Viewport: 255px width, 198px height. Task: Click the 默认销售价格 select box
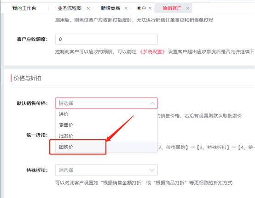106,103
